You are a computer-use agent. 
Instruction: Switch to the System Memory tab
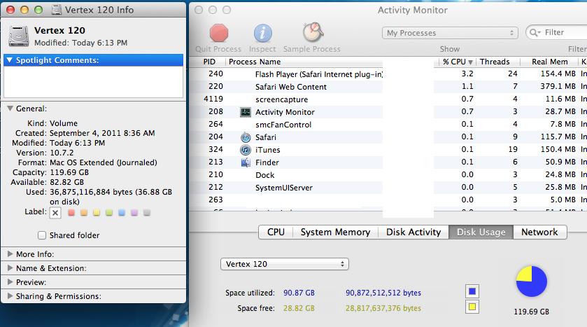(335, 232)
